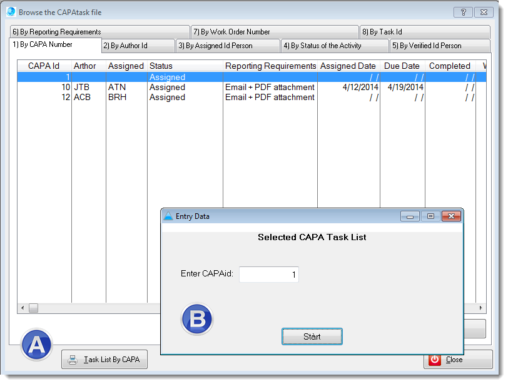
Task: Switch to By Work Order Number tab
Action: pyautogui.click(x=274, y=32)
